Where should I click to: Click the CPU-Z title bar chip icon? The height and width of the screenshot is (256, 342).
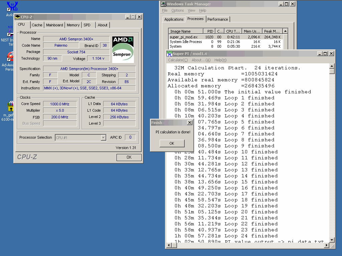click(18, 17)
